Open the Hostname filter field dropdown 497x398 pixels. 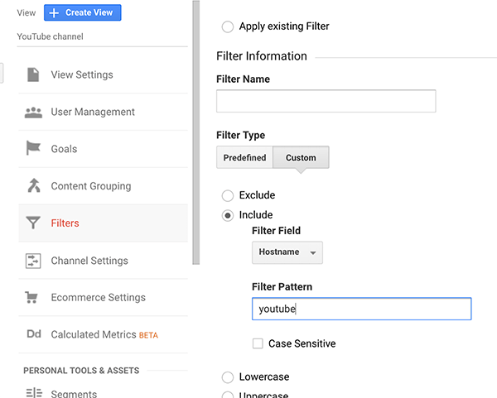click(x=287, y=252)
